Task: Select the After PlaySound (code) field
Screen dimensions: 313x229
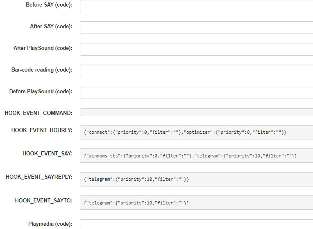Action: point(197,49)
